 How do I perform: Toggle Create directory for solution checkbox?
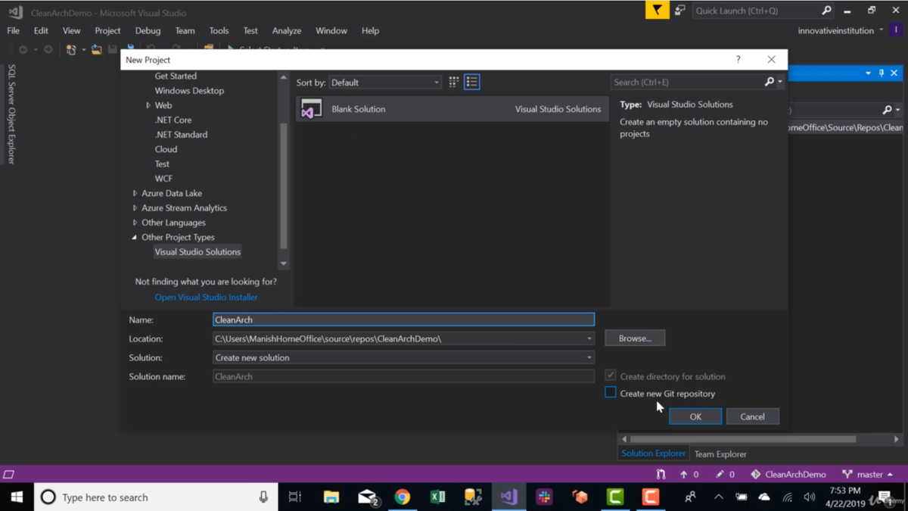(x=611, y=375)
